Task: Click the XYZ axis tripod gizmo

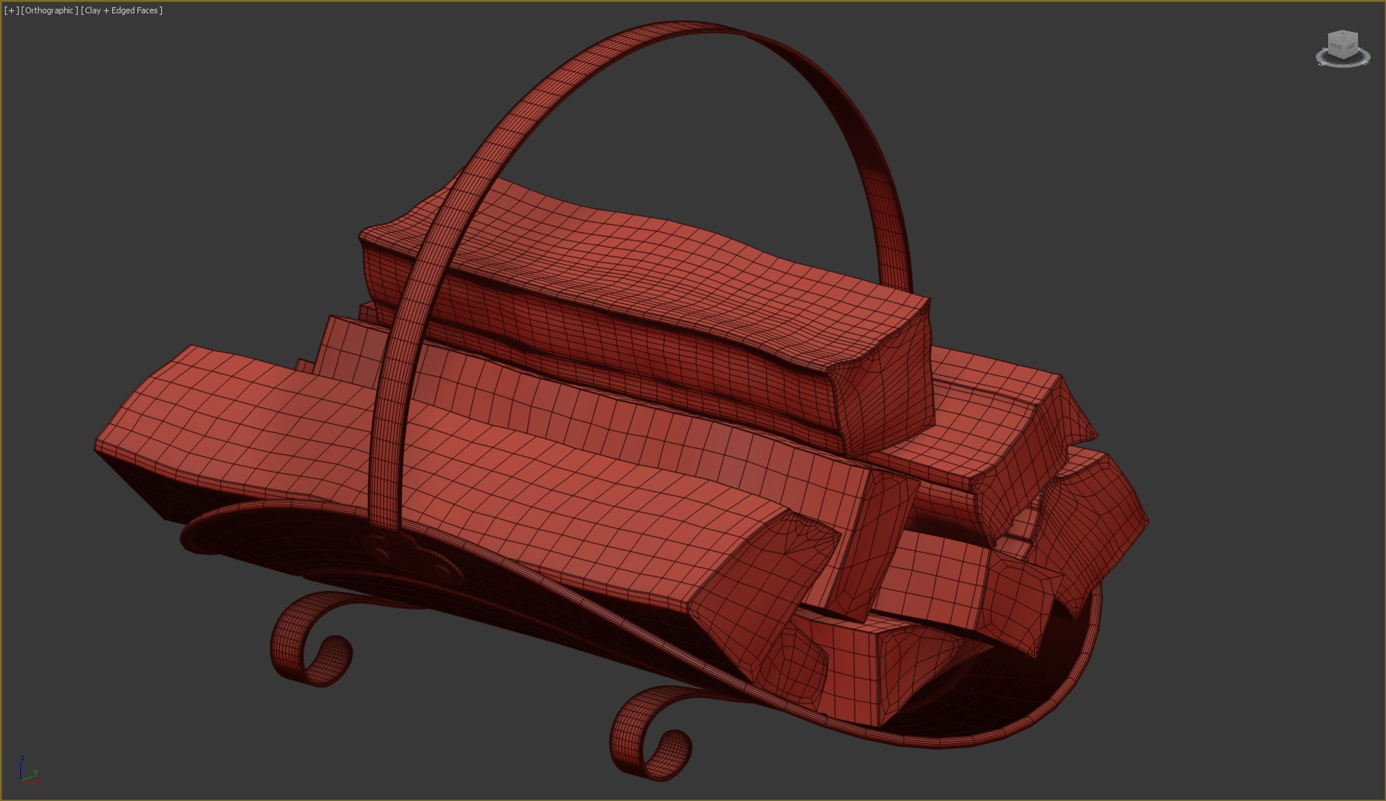Action: tap(28, 771)
